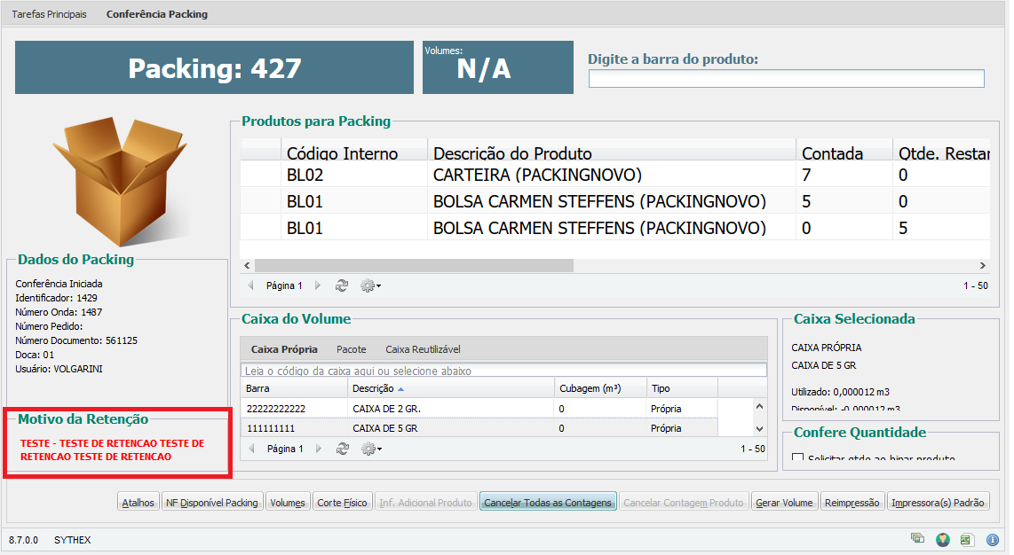Screen dimensions: 1014x555
Task: Click SYTHEX label in status bar
Action: coord(73,540)
